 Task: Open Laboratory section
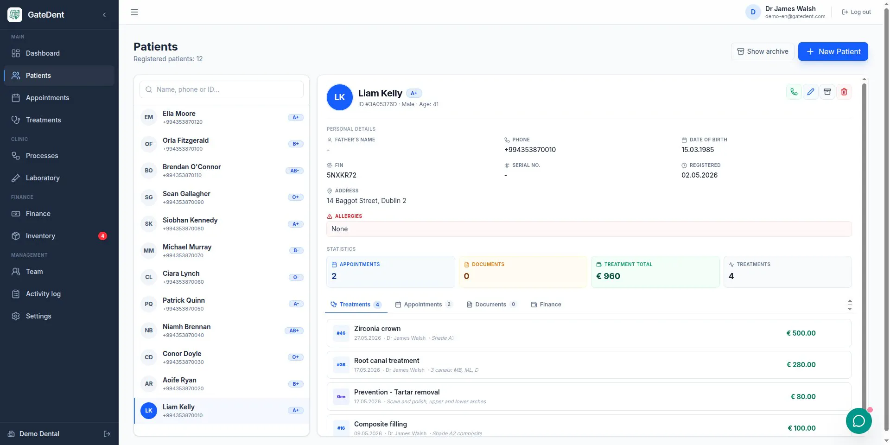(59, 178)
